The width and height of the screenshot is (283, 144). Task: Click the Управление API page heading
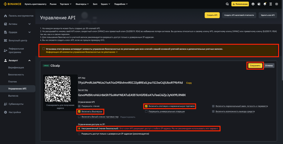coord(58,17)
